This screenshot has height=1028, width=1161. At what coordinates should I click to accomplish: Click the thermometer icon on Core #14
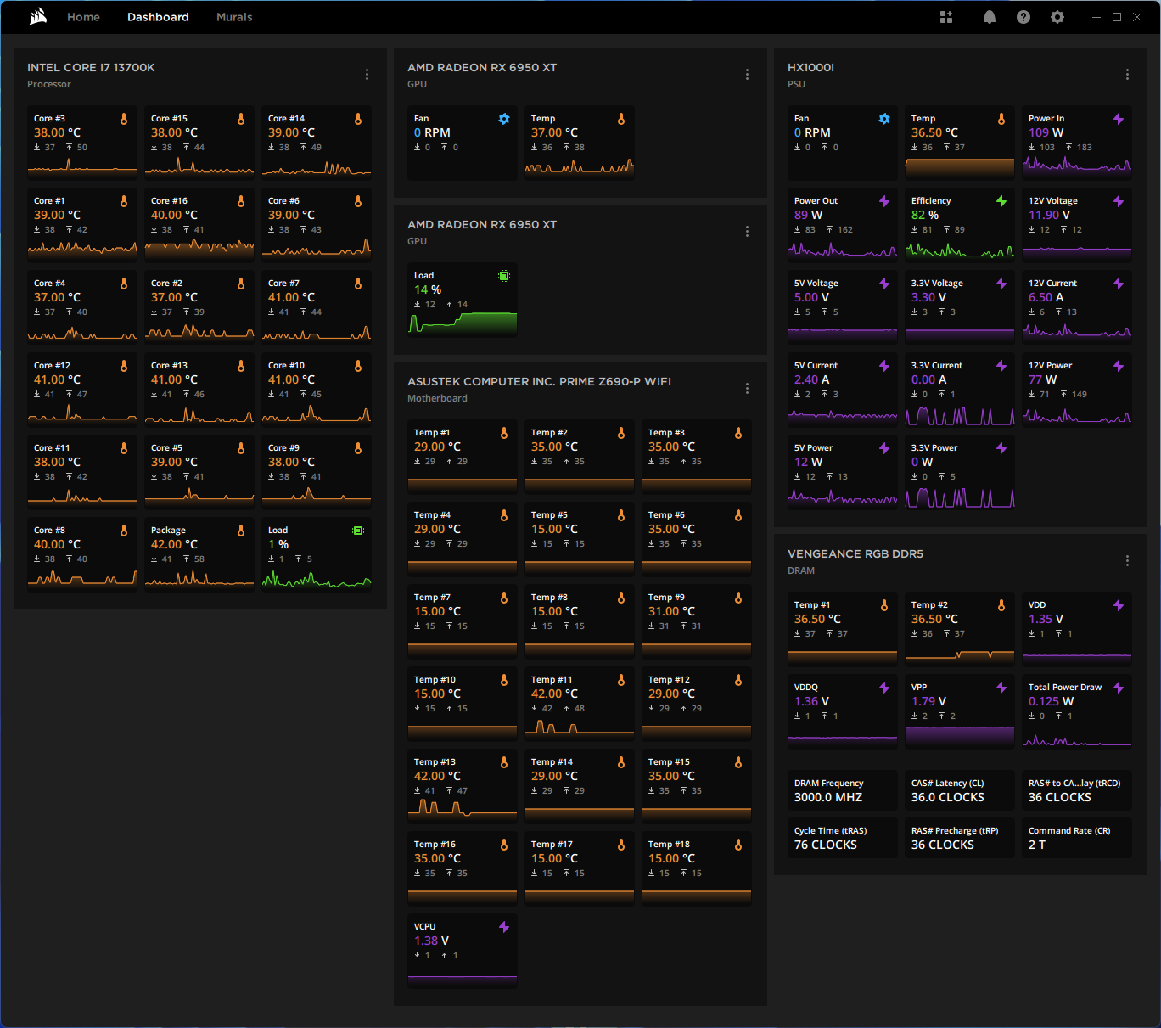point(358,119)
